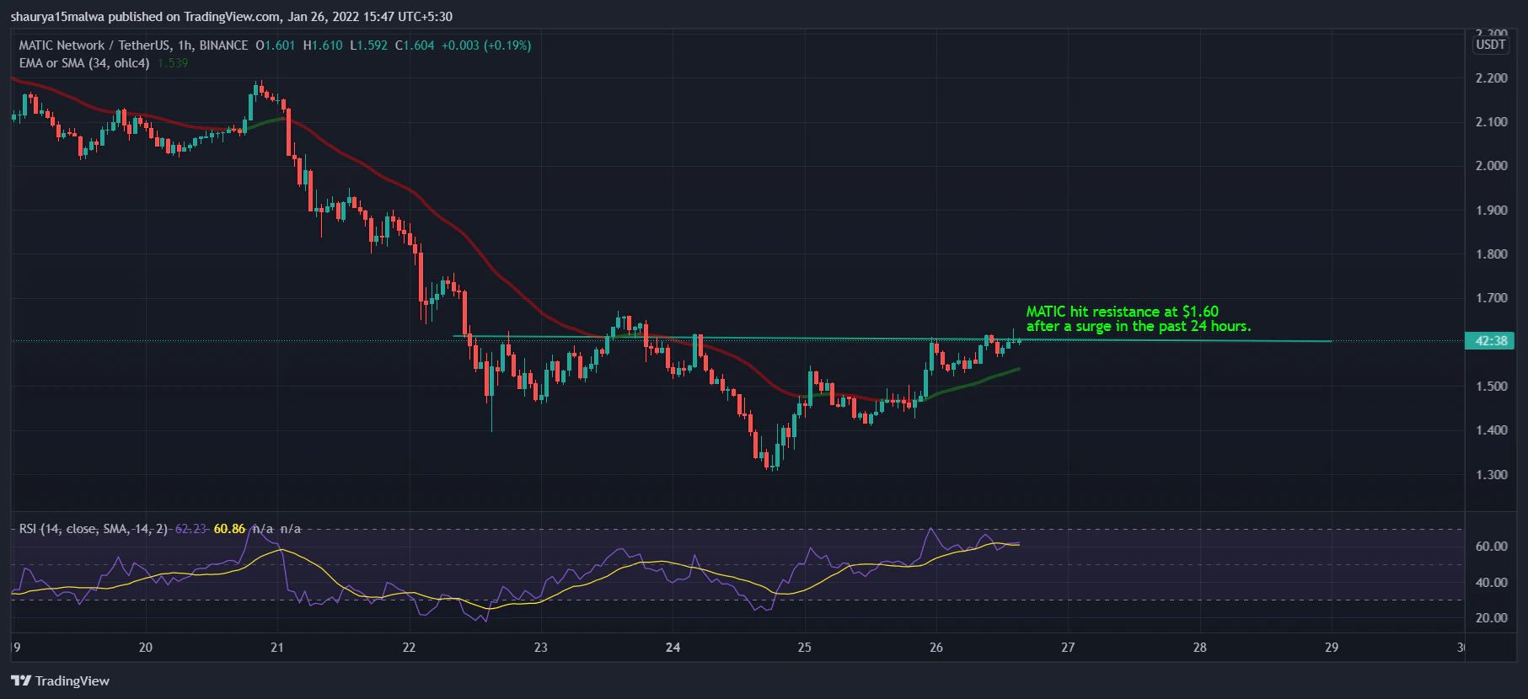Click date 28 on time axis

click(1199, 647)
